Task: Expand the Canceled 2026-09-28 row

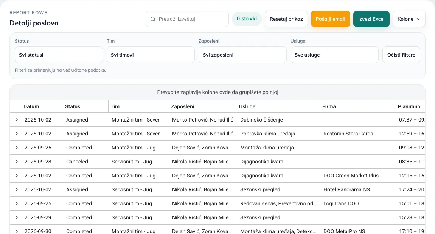Action: pos(17,162)
